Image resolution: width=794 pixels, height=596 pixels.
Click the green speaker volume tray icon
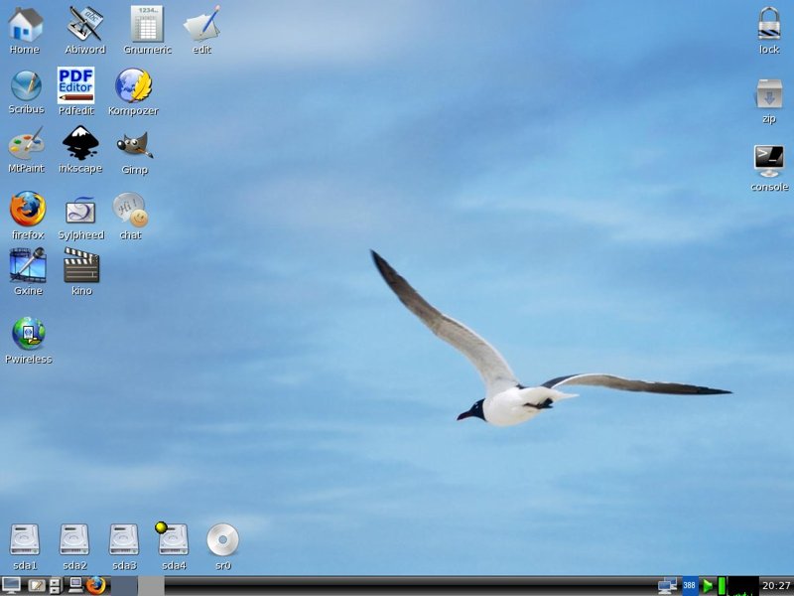point(709,586)
